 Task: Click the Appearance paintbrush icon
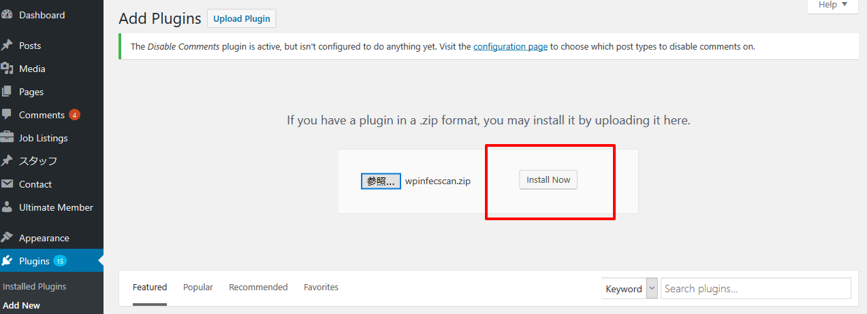coord(7,238)
